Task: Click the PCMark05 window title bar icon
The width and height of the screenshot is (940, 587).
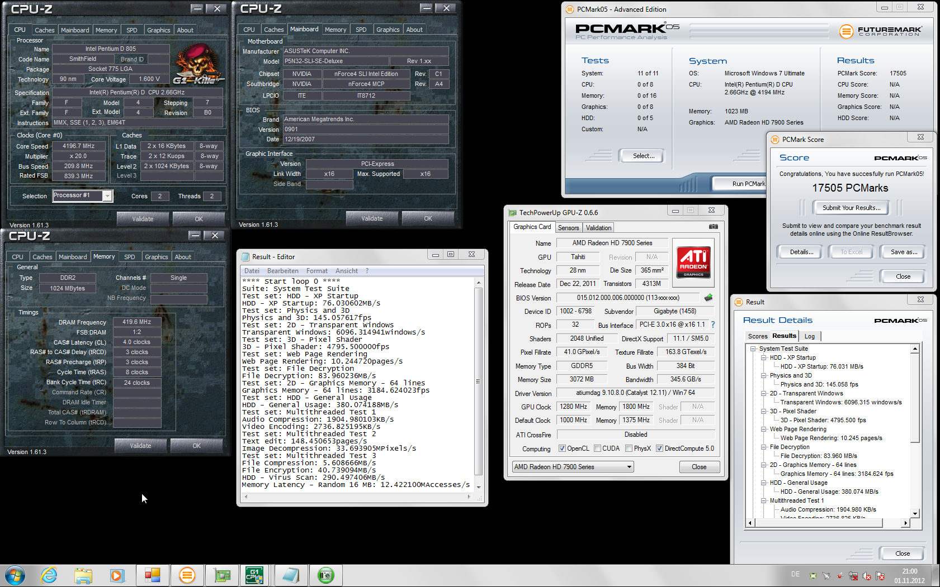Action: click(x=569, y=9)
